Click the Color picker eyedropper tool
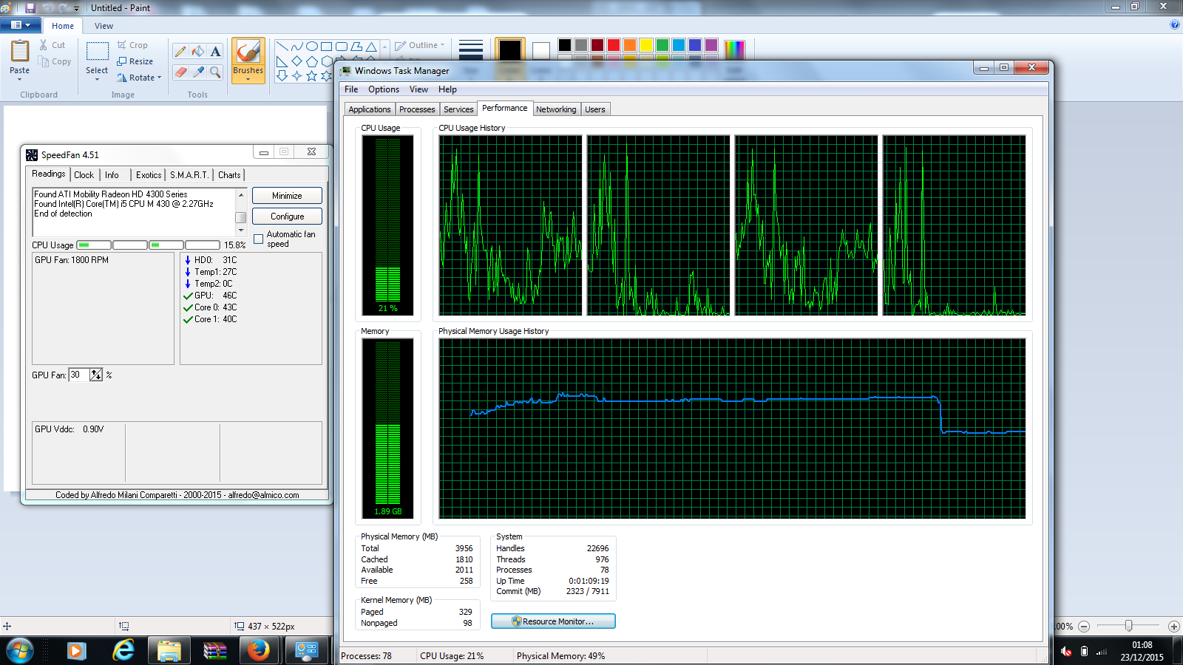The height and width of the screenshot is (665, 1183). click(198, 72)
